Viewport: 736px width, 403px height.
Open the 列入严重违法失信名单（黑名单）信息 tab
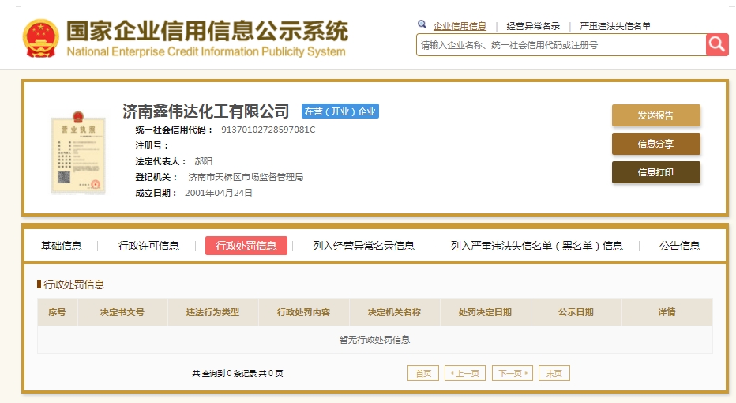tap(536, 246)
